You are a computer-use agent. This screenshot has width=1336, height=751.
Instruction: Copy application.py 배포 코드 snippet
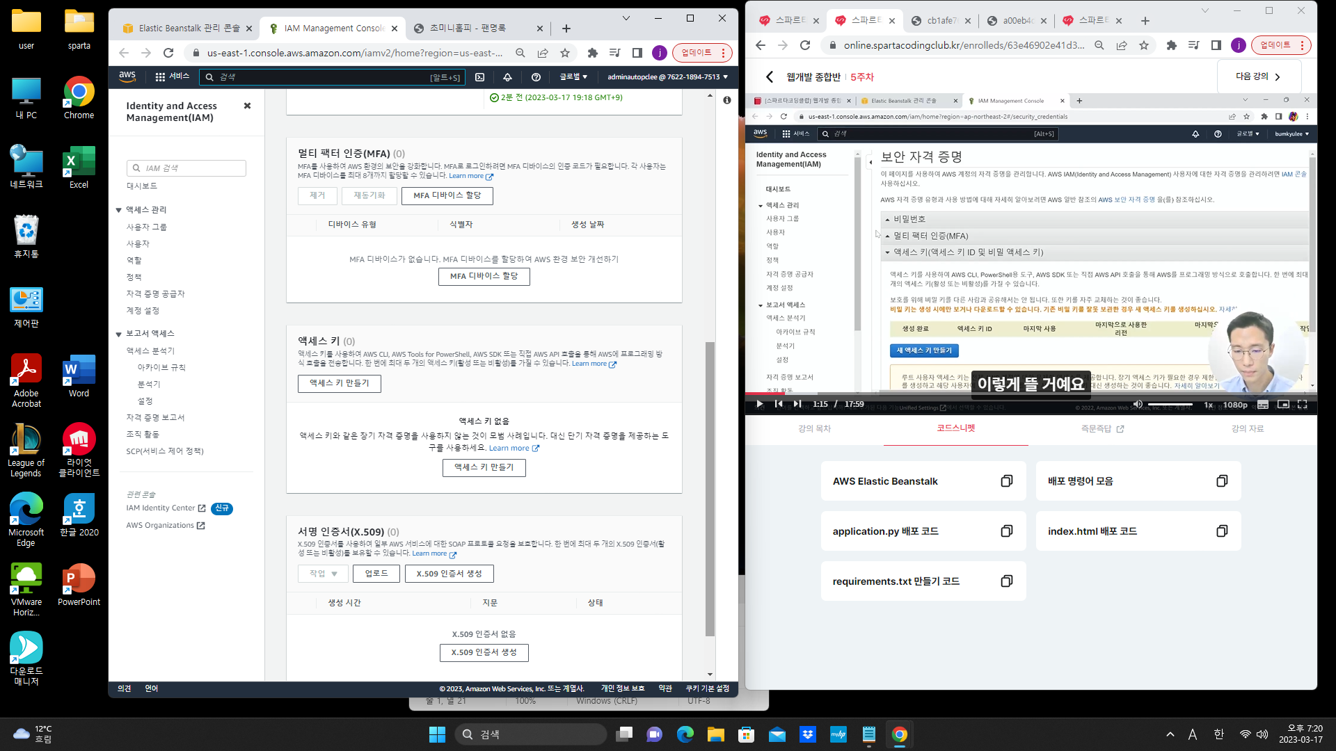click(x=1006, y=531)
